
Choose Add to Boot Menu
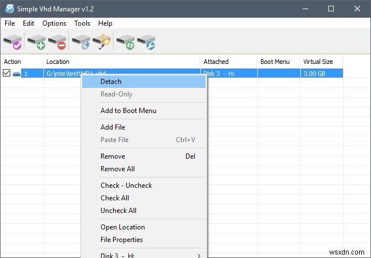pyautogui.click(x=144, y=111)
